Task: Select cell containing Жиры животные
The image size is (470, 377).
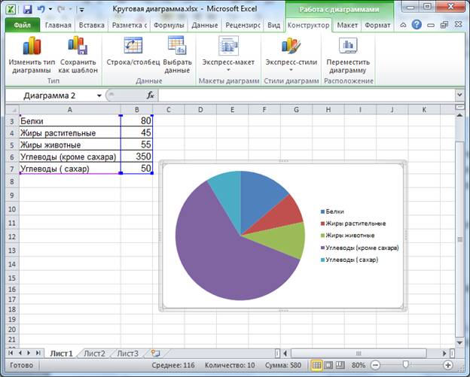Action: [70, 144]
